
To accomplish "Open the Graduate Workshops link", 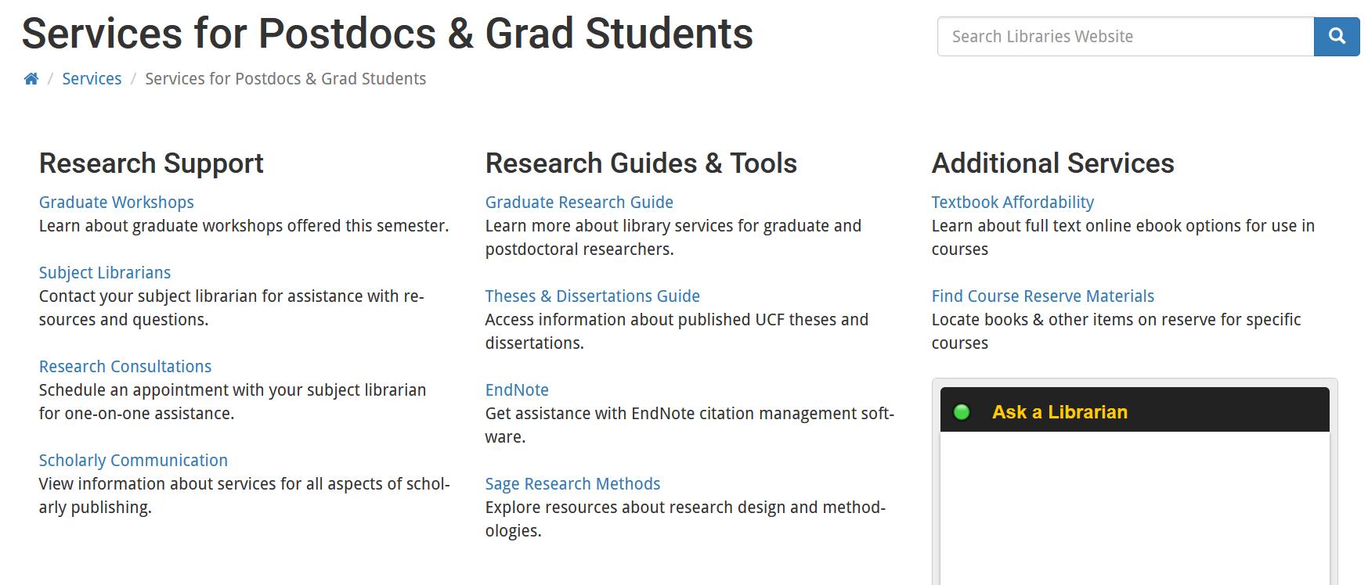I will 117,203.
